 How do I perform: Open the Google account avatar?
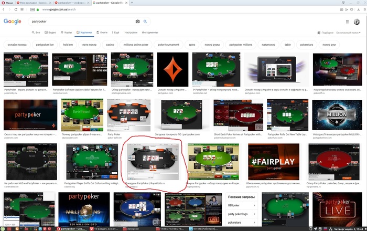click(357, 22)
